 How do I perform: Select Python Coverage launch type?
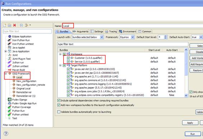[x=21, y=107]
